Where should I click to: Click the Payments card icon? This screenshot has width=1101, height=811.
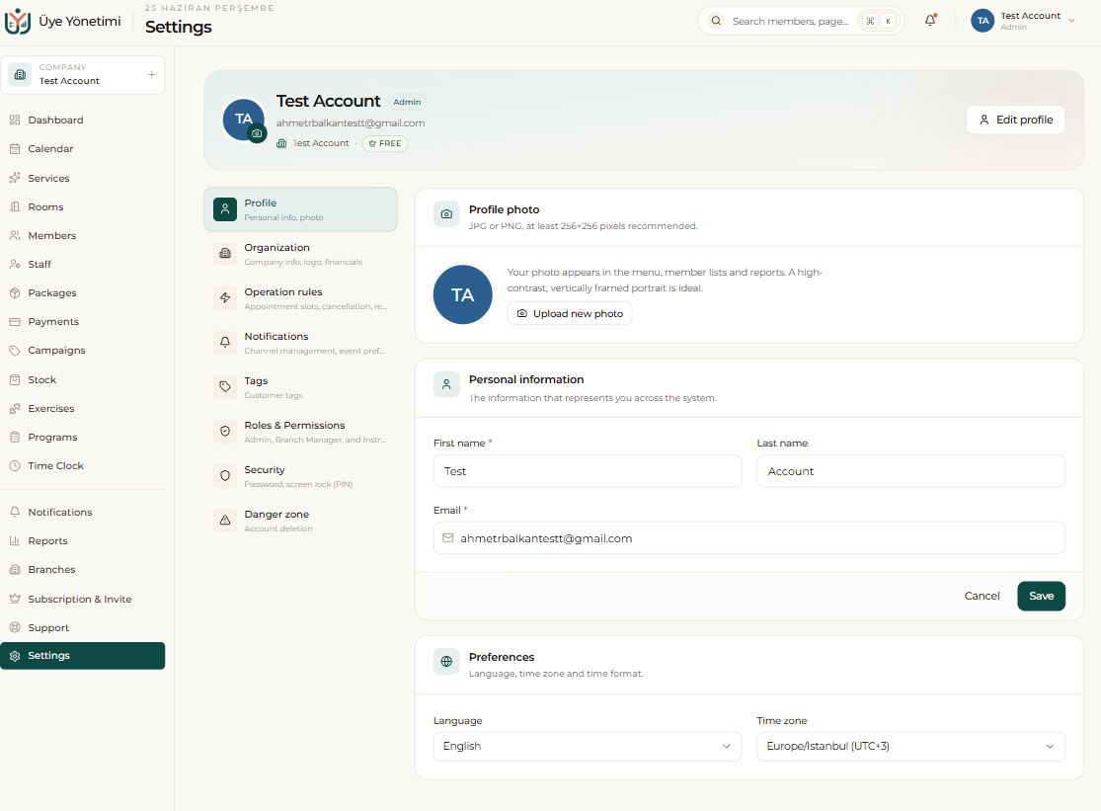[x=15, y=322]
